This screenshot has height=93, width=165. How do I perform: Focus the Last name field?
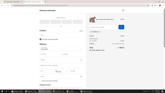[x=72, y=54]
